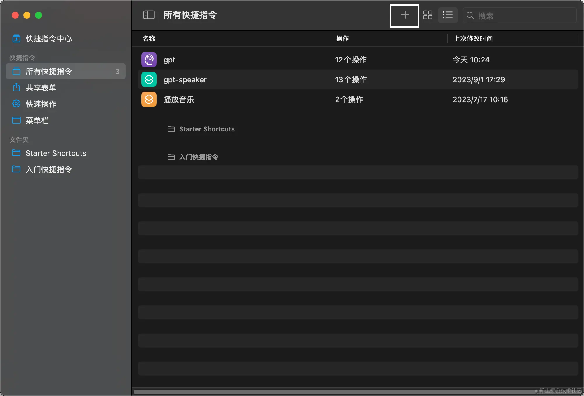Open 快捷指令中心 in the sidebar
Viewport: 584px width, 396px height.
[48, 39]
